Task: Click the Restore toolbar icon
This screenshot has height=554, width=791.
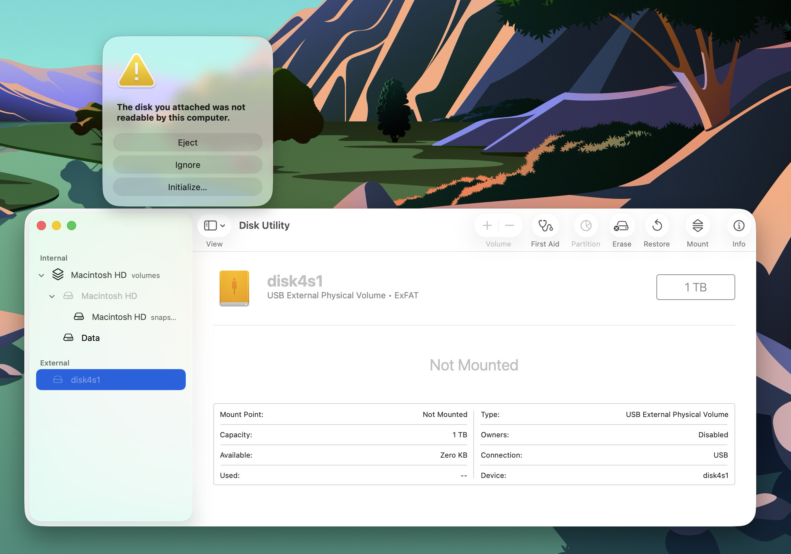Action: (657, 226)
